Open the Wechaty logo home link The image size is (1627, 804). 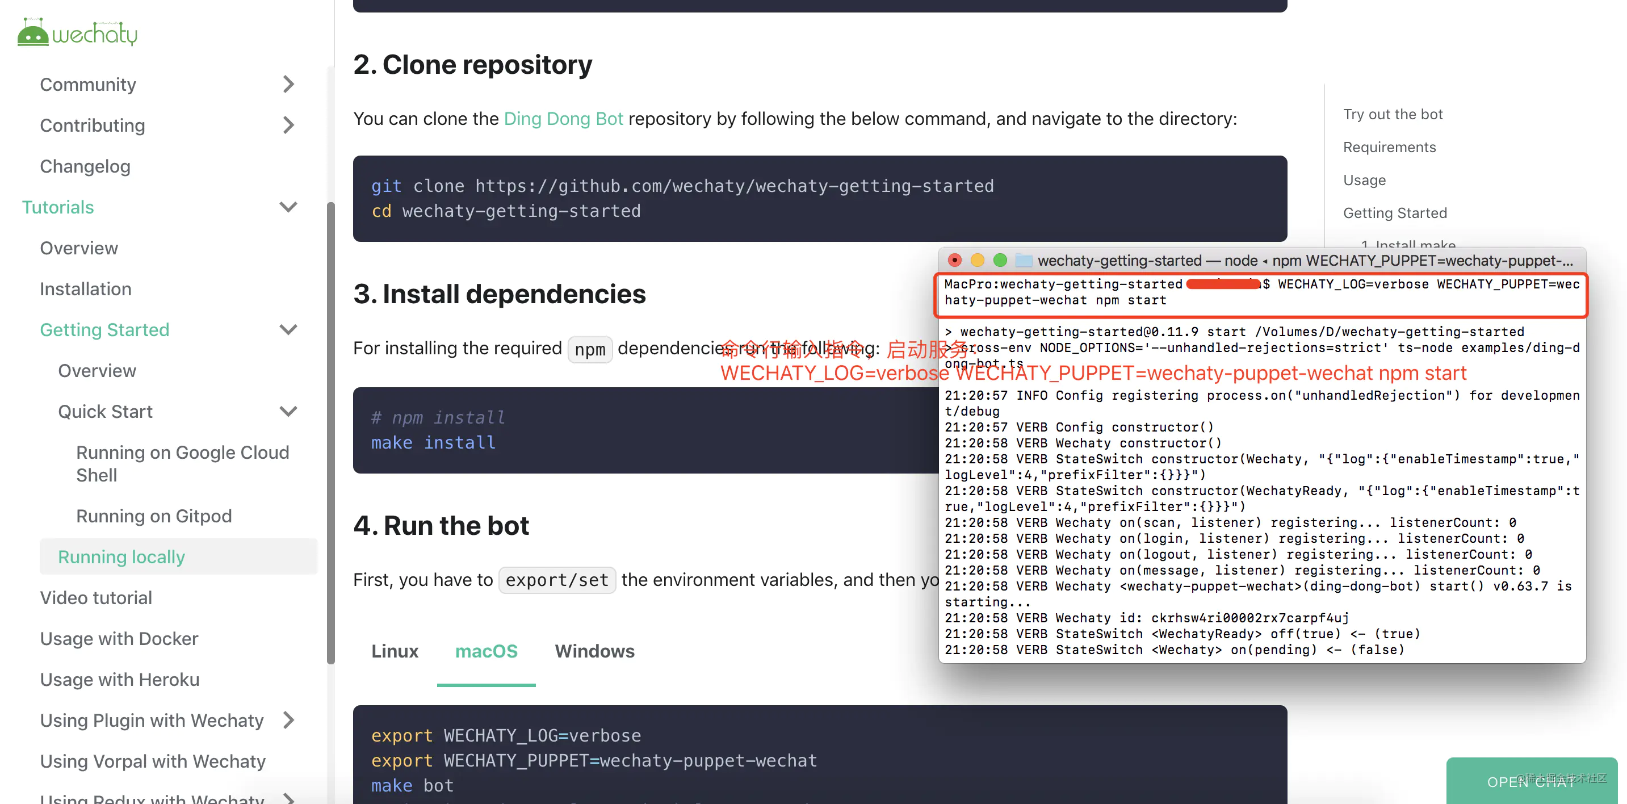pos(77,32)
